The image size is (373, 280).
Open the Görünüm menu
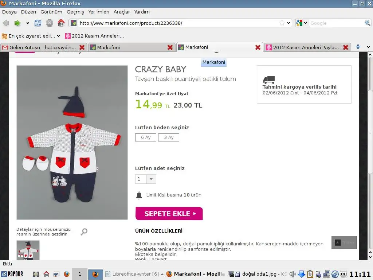[x=51, y=12]
